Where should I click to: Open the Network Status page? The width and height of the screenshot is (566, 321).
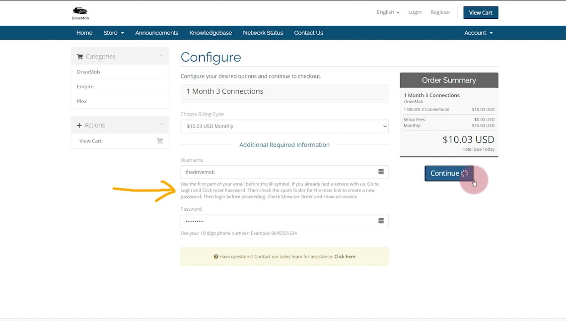tap(263, 33)
